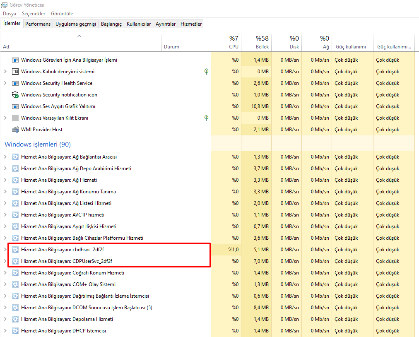Click gear icon of Aygıt İlişkisi Hizmeti
Viewport: 419px width, 337px height.
coord(15,226)
